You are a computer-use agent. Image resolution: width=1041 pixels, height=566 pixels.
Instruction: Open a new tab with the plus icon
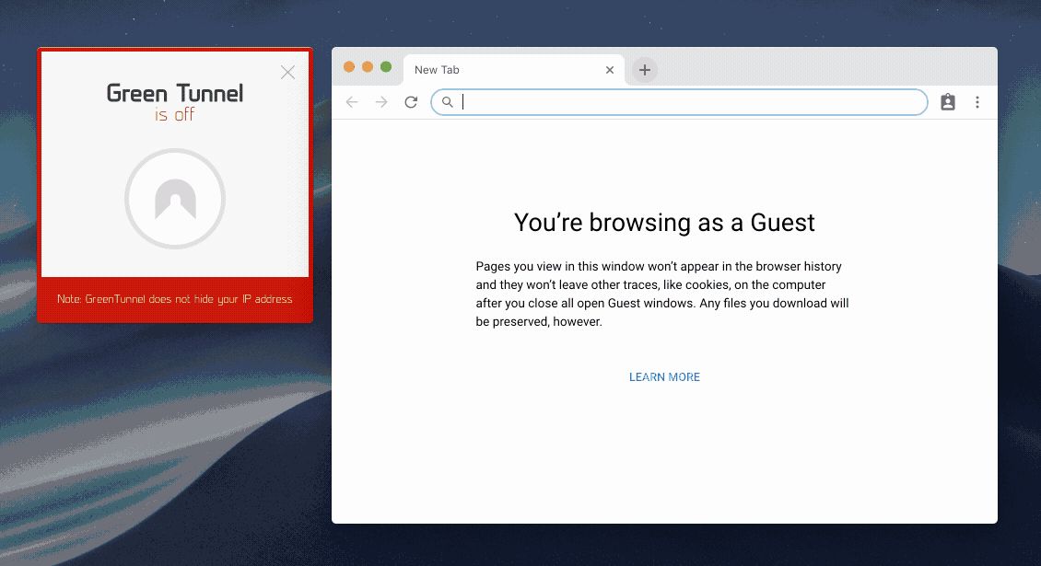point(643,69)
